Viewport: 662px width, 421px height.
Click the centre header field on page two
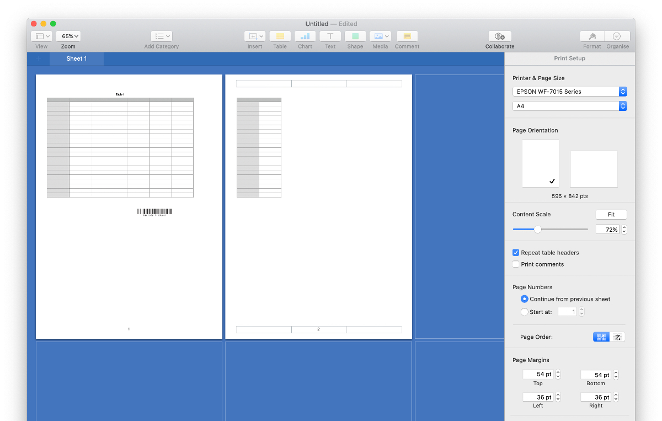tap(319, 84)
